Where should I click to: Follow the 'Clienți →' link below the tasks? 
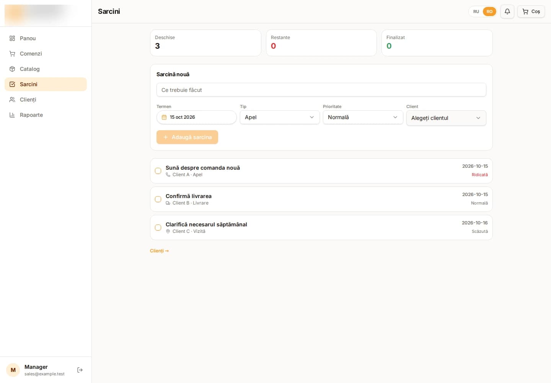point(159,251)
